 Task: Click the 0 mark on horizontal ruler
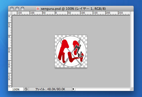(56, 13)
